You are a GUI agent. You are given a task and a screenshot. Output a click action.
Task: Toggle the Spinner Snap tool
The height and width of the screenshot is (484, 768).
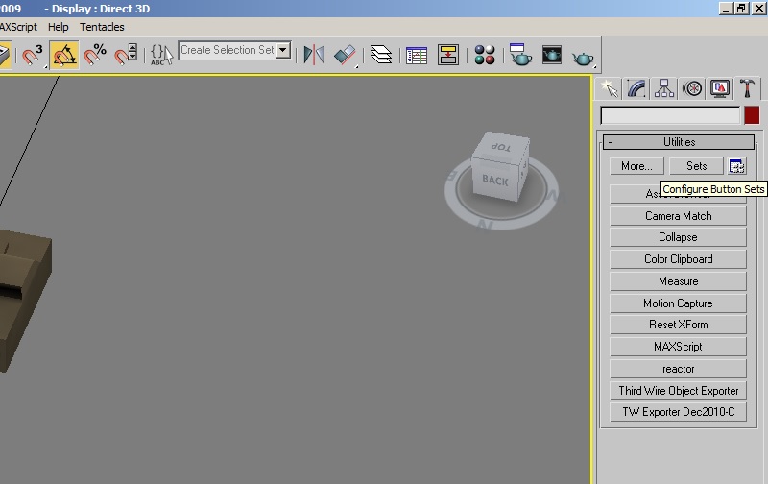(126, 55)
